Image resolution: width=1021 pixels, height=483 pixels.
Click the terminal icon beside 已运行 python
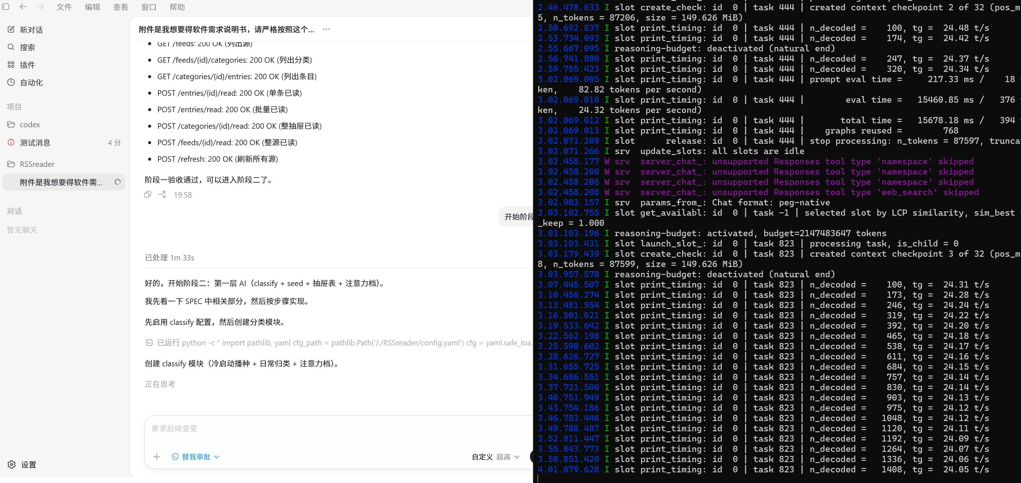tap(149, 343)
